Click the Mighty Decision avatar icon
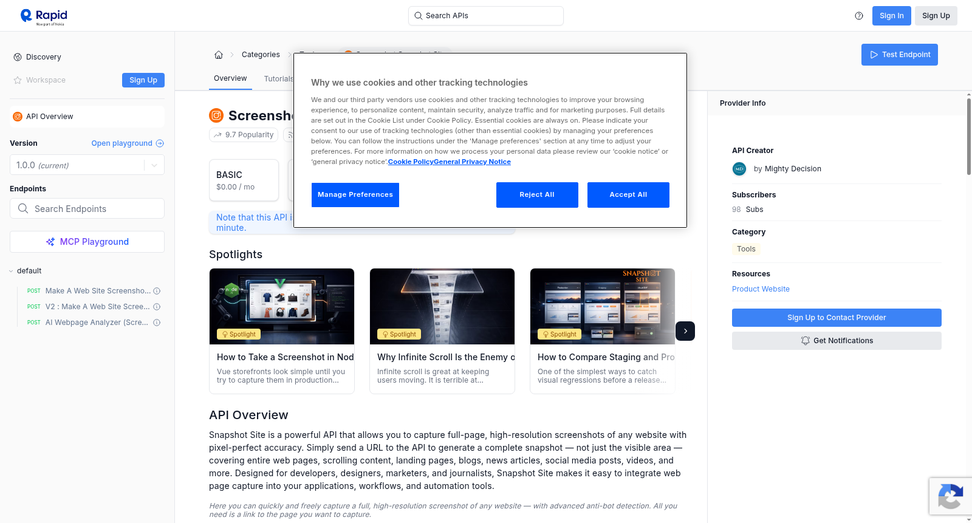 tap(739, 169)
